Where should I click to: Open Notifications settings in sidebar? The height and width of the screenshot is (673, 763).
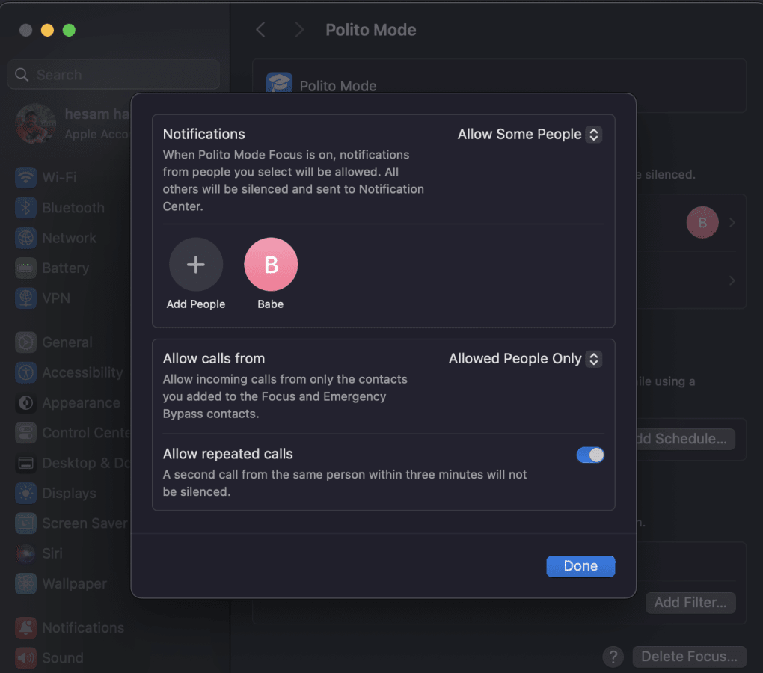[x=82, y=627]
